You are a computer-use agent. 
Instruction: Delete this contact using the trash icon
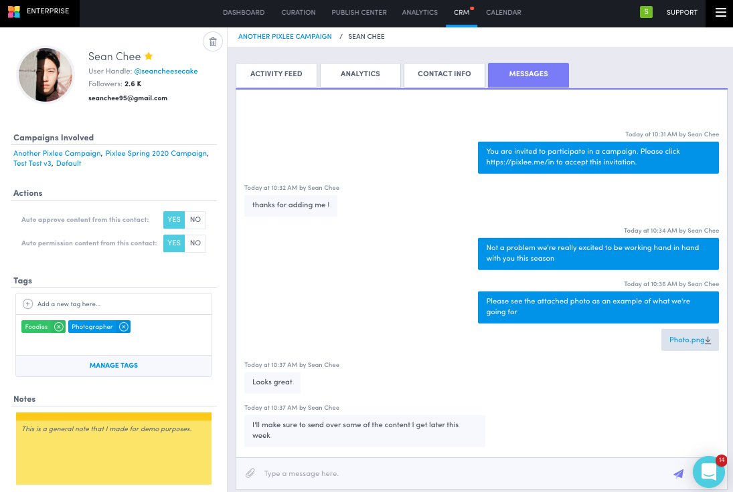[x=213, y=41]
